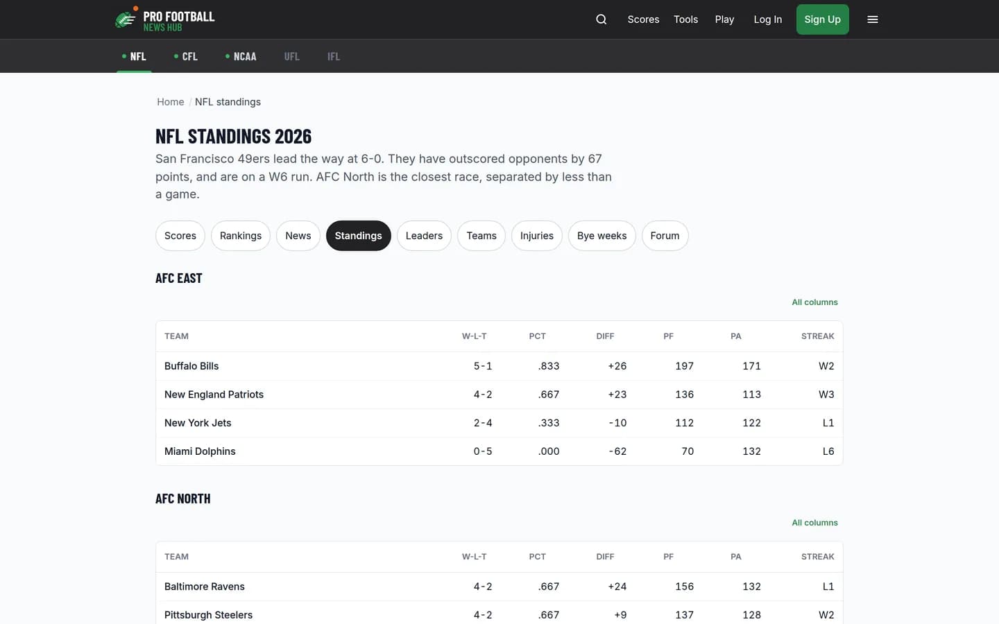
Task: Select the Standings pill button
Action: pyautogui.click(x=359, y=236)
